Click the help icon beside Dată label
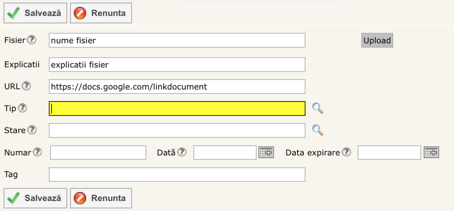Image resolution: width=454 pixels, height=211 pixels. click(x=182, y=152)
